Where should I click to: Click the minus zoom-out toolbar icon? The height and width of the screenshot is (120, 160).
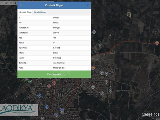coord(2,3)
